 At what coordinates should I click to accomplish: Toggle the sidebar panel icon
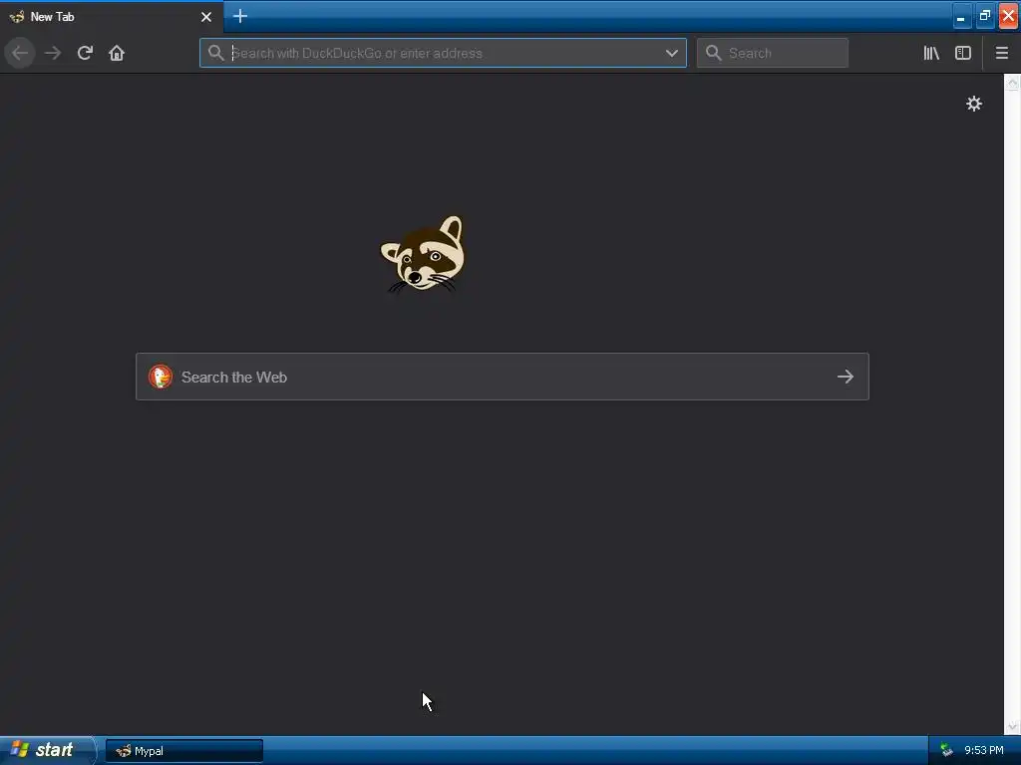coord(963,53)
